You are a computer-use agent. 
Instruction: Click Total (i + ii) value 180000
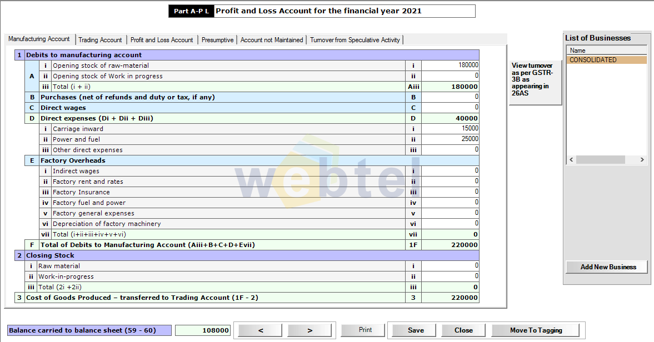point(450,87)
